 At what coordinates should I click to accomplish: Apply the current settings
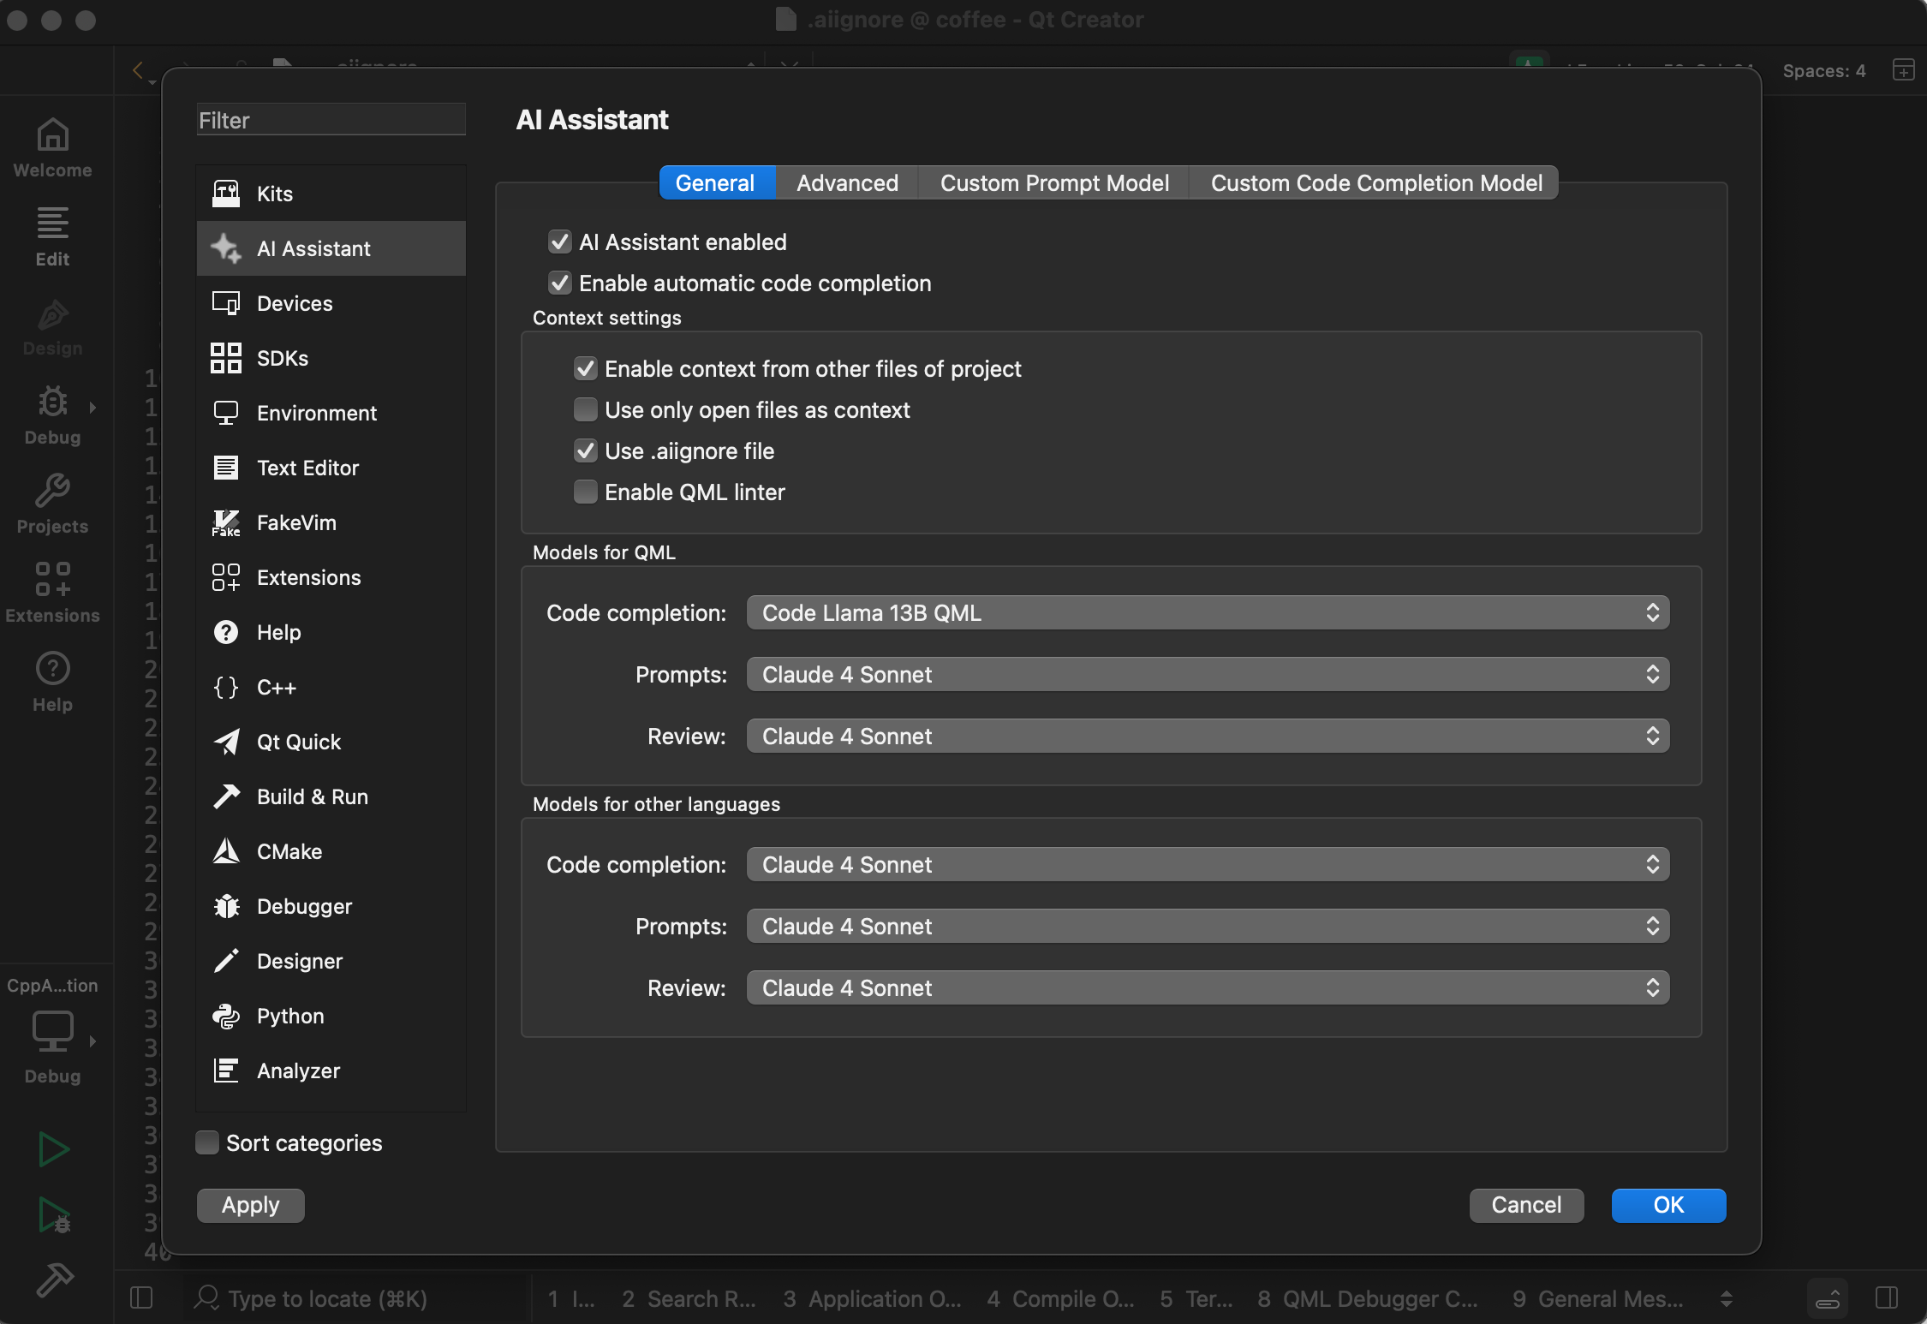[x=250, y=1205]
